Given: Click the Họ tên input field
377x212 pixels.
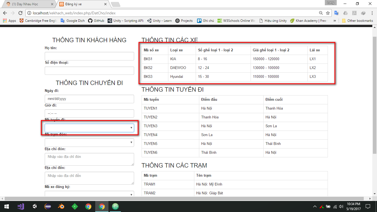Looking at the screenshot, I should 89,56.
